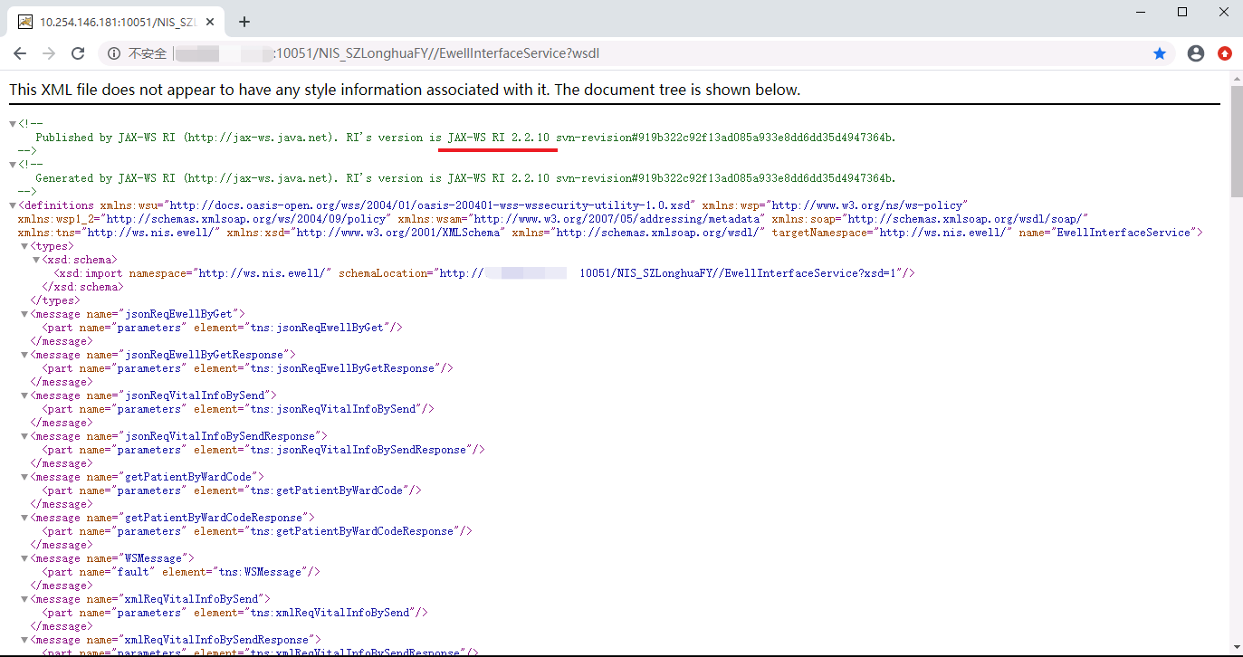Collapse message jsonReqVitalInfoBySend
The width and height of the screenshot is (1243, 657).
coord(25,395)
